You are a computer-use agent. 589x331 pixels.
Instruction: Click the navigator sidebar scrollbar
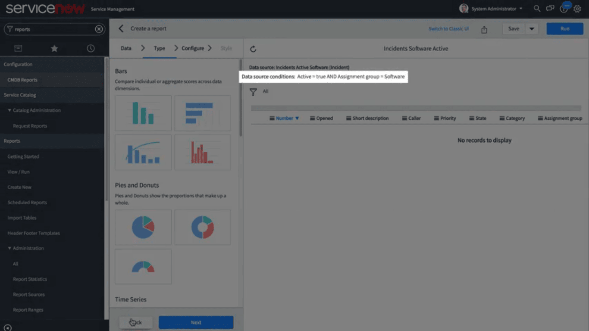coord(107,129)
